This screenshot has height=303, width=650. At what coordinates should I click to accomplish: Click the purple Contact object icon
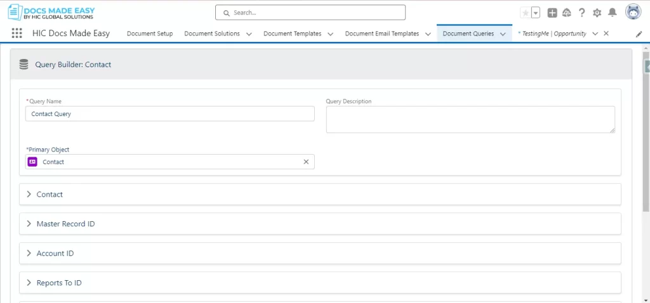[32, 162]
